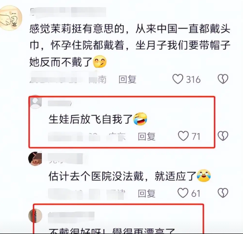Like the 生娃后放飞自我了 comment
The width and height of the screenshot is (243, 234).
point(183,136)
